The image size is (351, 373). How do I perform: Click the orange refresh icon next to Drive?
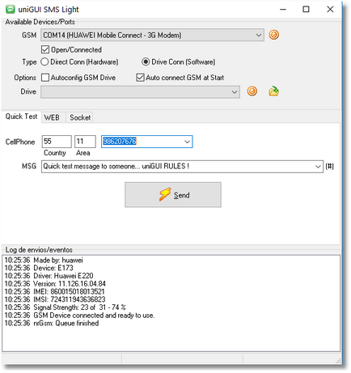click(x=252, y=91)
